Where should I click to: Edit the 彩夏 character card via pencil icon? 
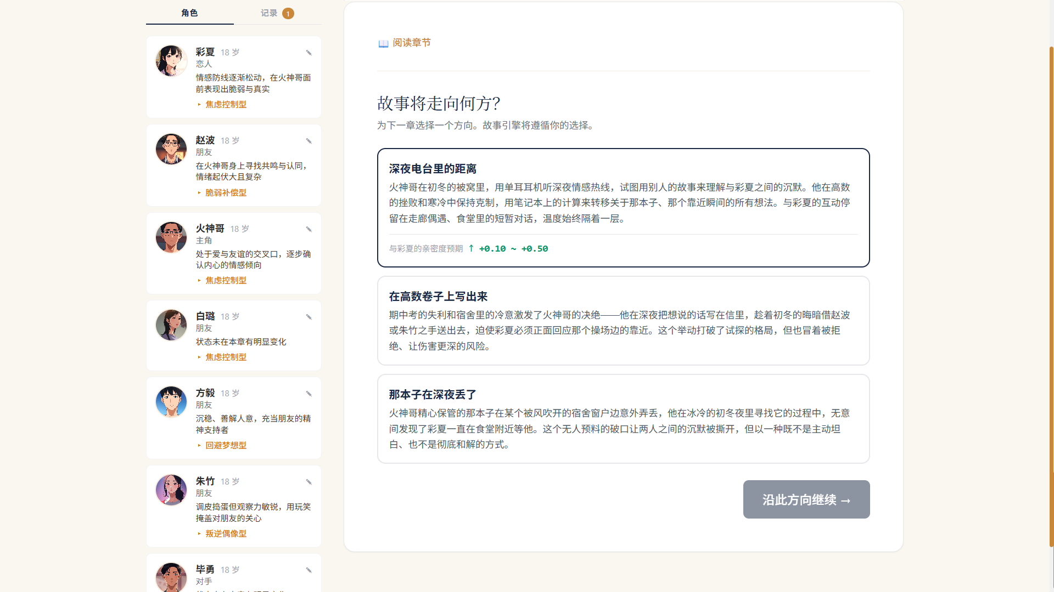[309, 53]
